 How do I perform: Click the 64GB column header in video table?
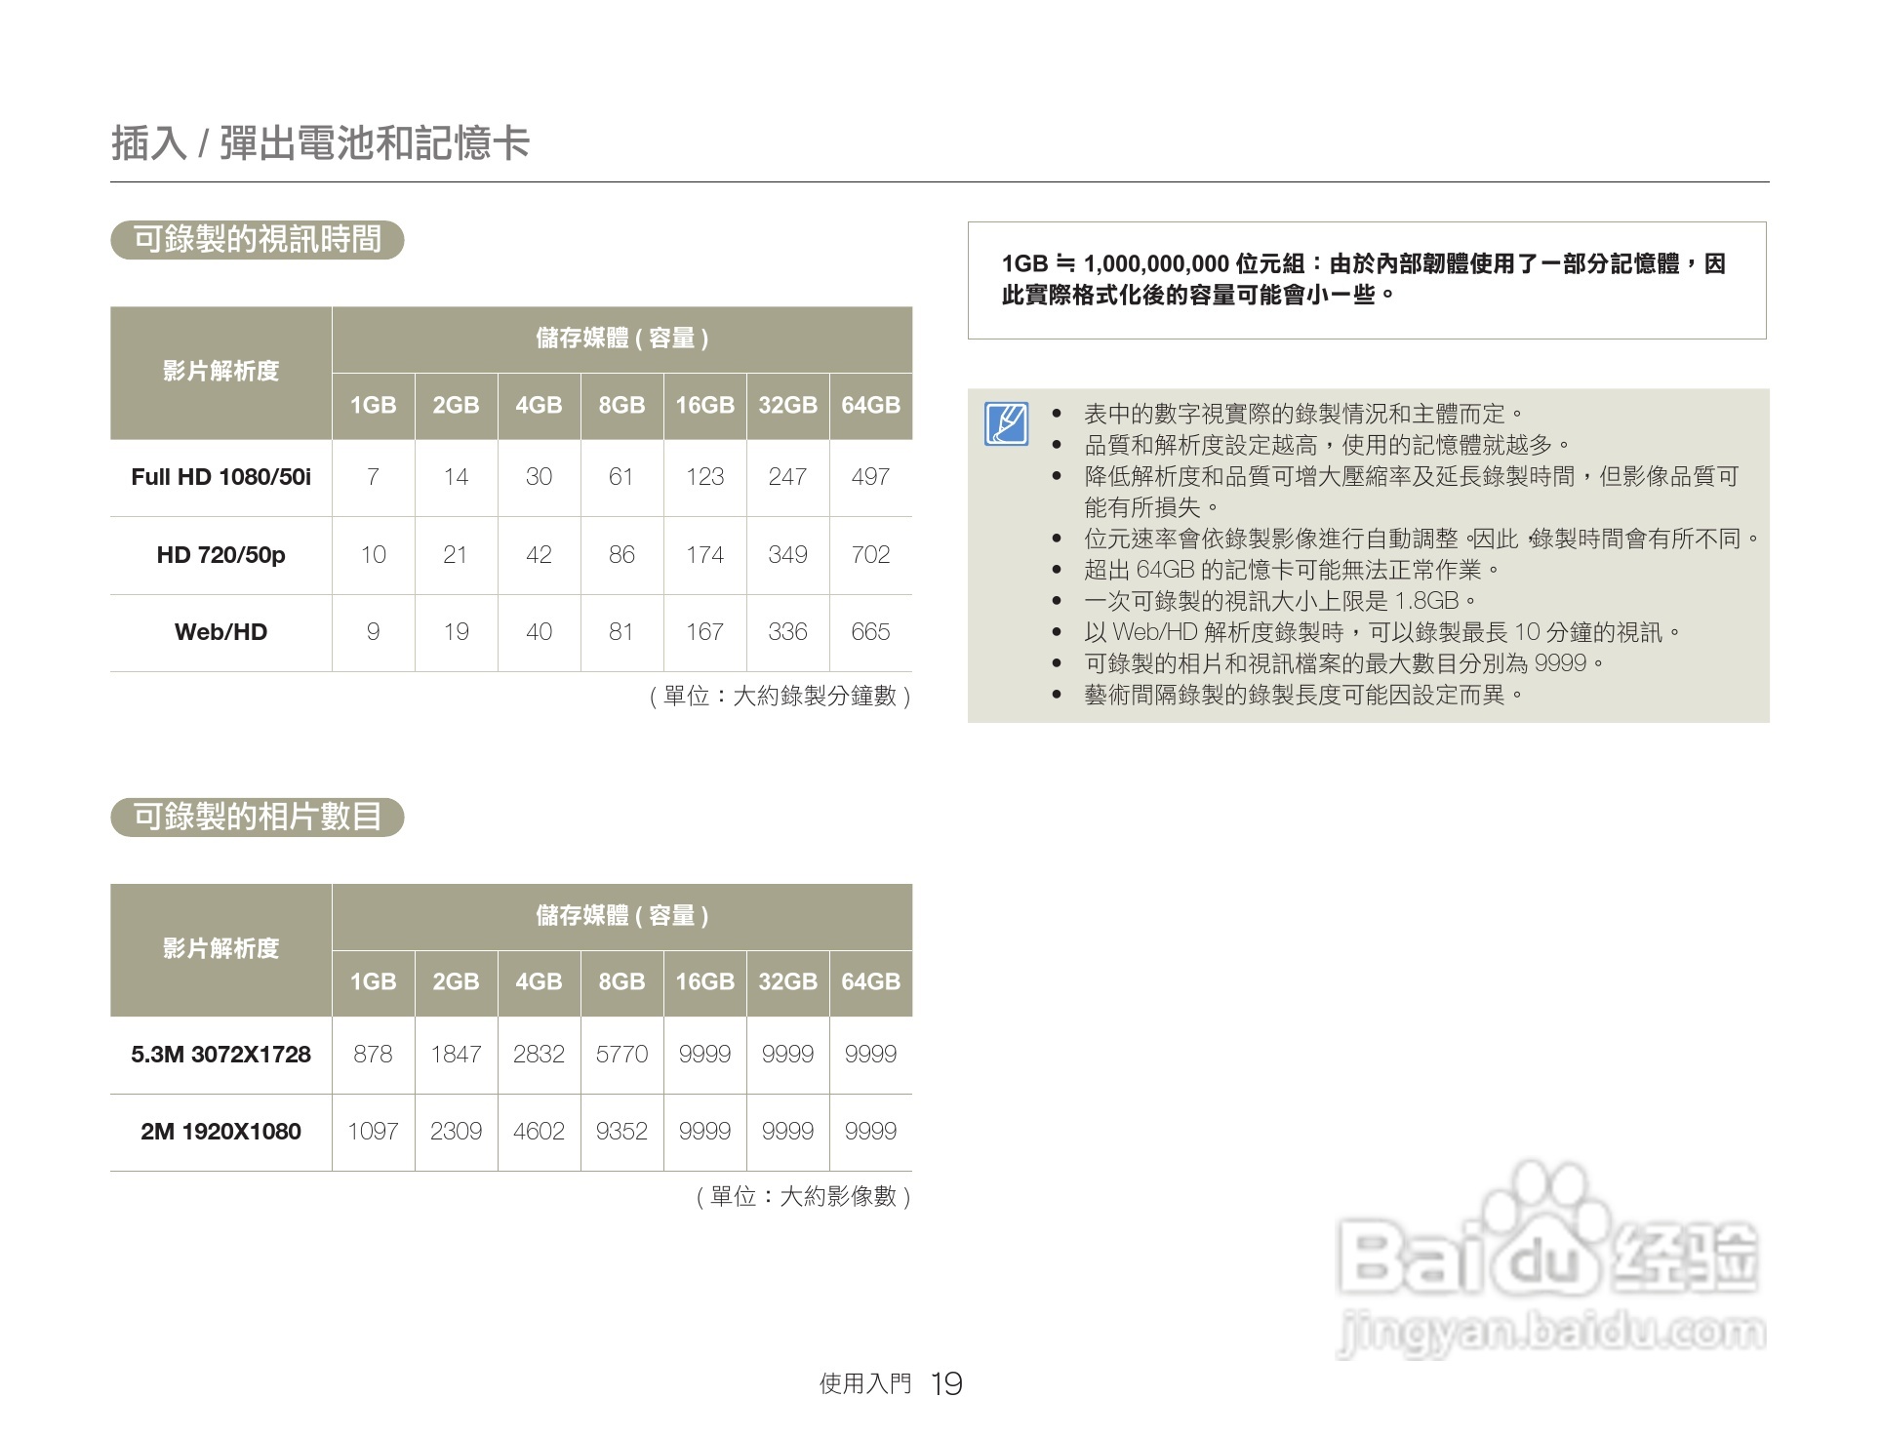click(870, 406)
